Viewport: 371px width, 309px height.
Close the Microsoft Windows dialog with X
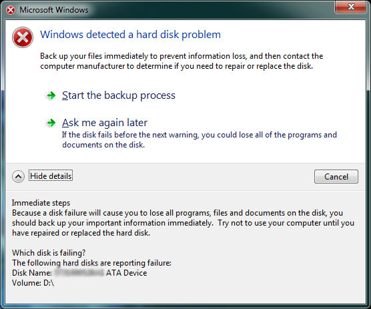tap(351, 7)
